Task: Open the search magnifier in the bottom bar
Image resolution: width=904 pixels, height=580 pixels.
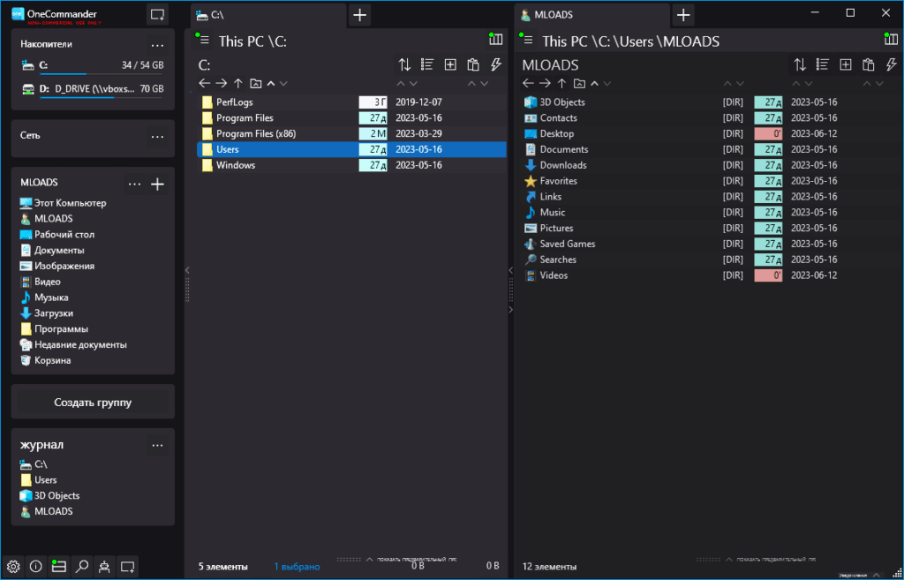Action: [82, 567]
